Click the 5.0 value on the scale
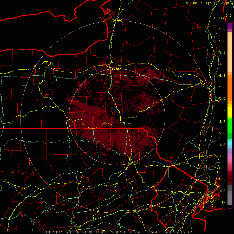The width and height of the screenshot is (234, 234). pos(222,99)
